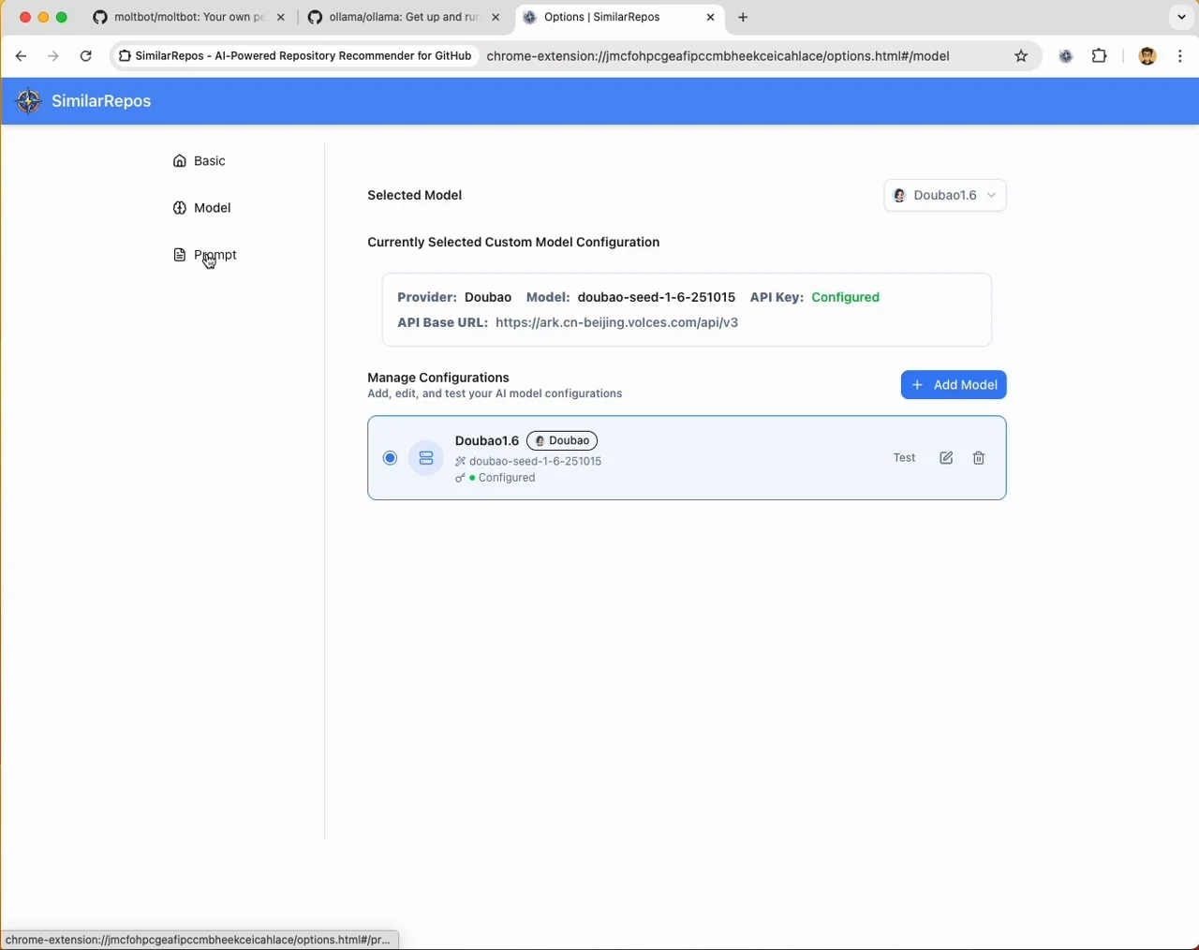
Task: Click the SimilarRepos header title
Action: [x=101, y=101]
